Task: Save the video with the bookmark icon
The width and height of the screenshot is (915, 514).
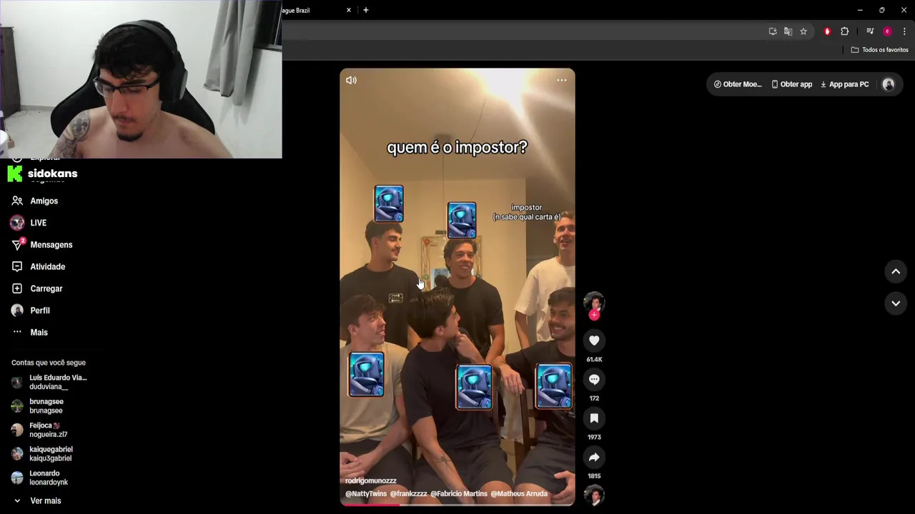Action: 594,418
